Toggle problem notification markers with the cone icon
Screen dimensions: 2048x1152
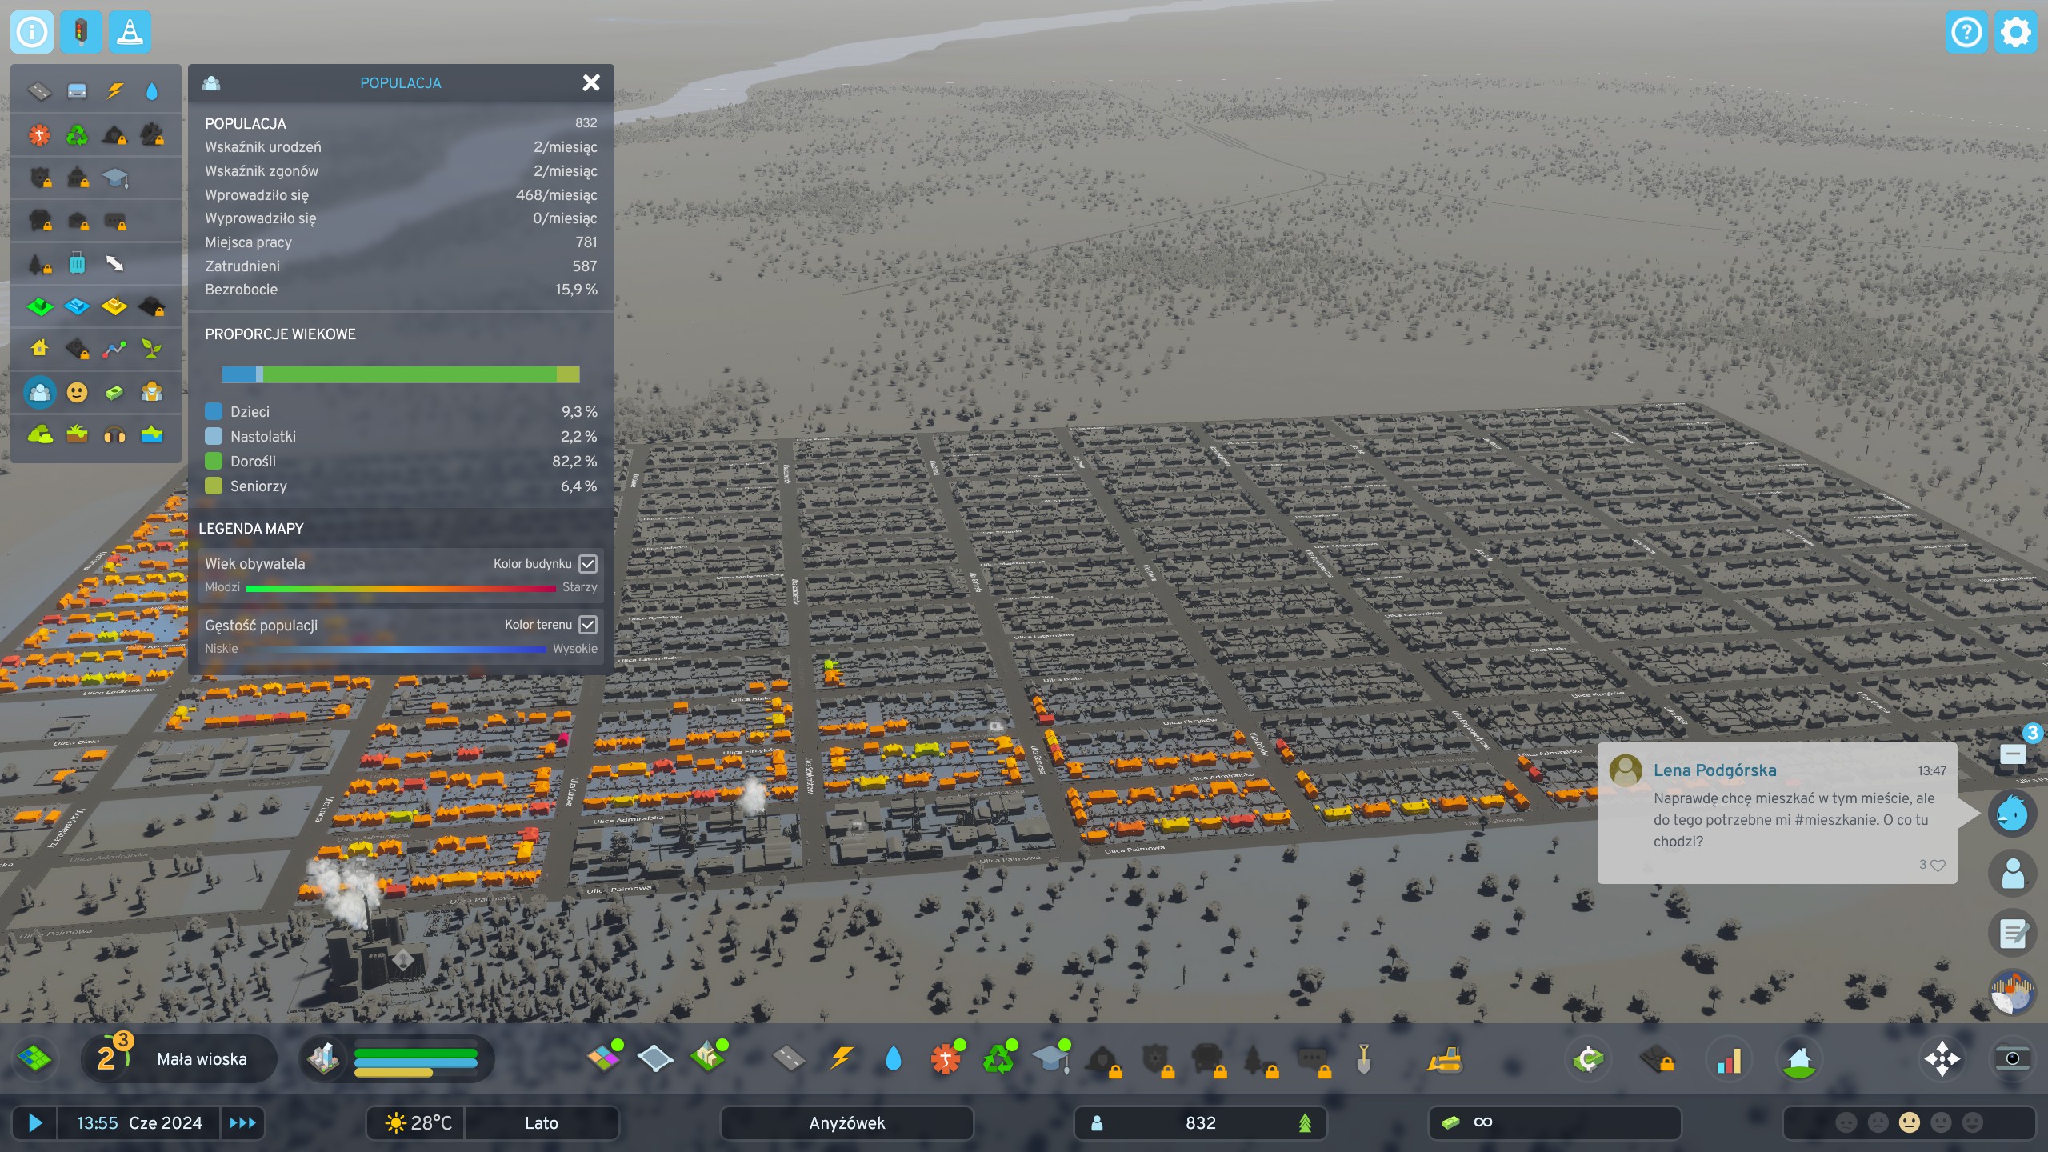point(130,32)
